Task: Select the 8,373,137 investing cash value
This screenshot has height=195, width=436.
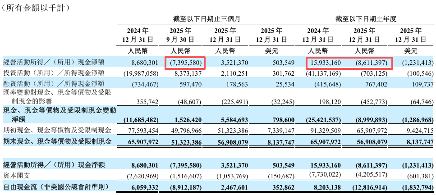Action: pos(188,73)
